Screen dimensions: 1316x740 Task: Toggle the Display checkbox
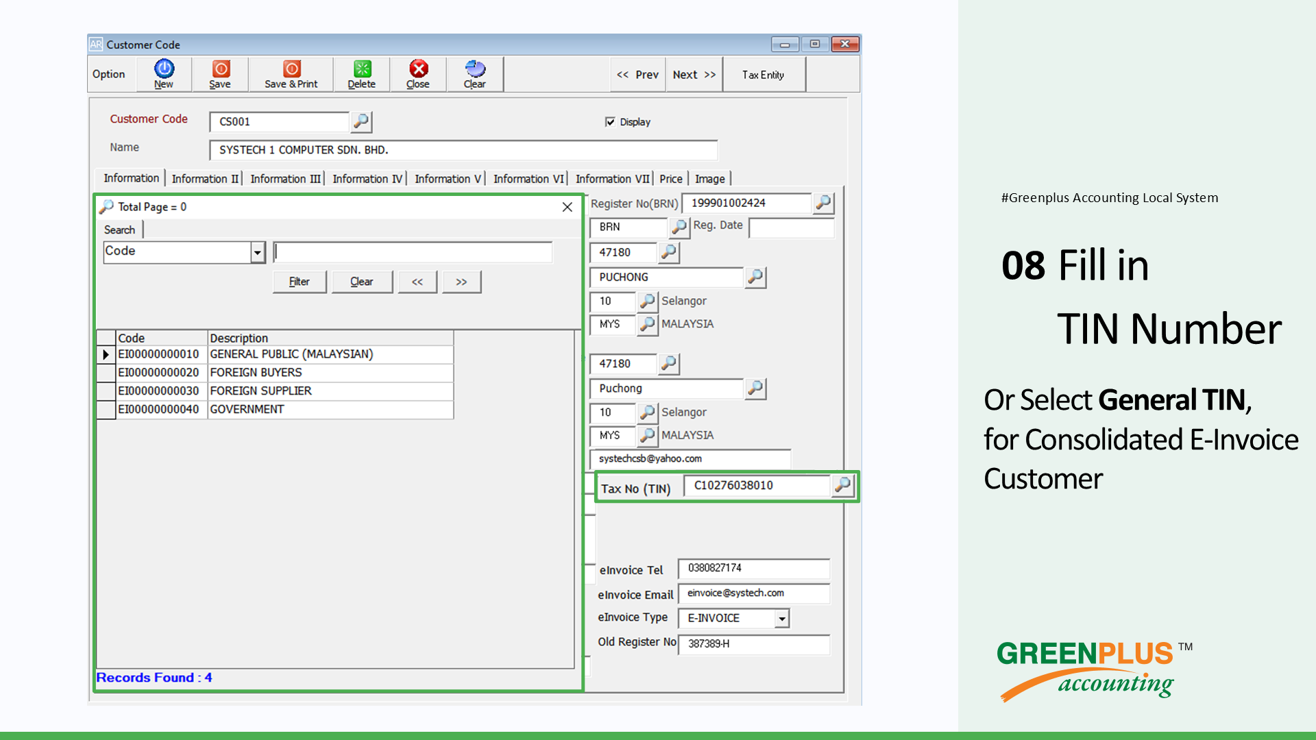coord(610,122)
